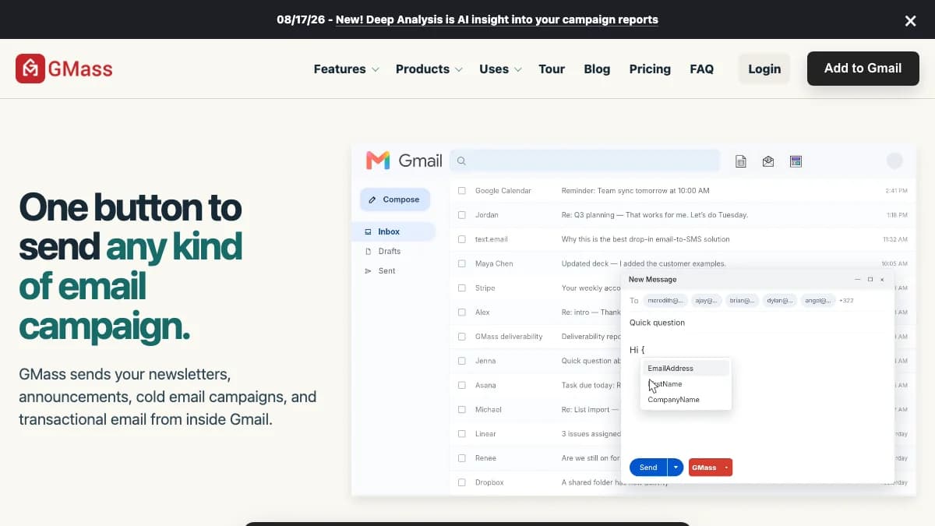Click the "Quick question" subject line

[657, 323]
